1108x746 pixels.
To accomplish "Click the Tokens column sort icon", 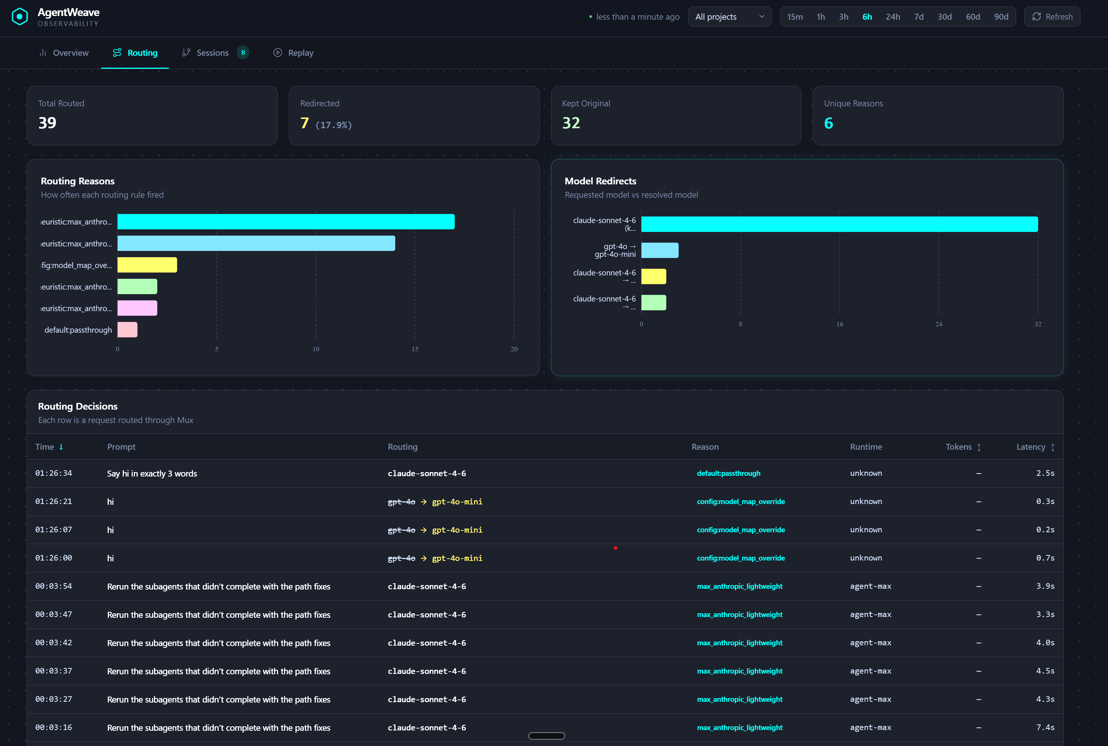I will coord(979,447).
